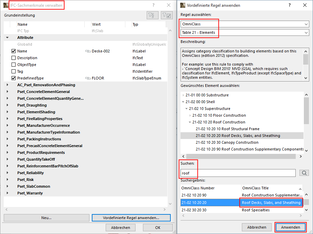Click the Suchen input field containing roof

click(238, 173)
